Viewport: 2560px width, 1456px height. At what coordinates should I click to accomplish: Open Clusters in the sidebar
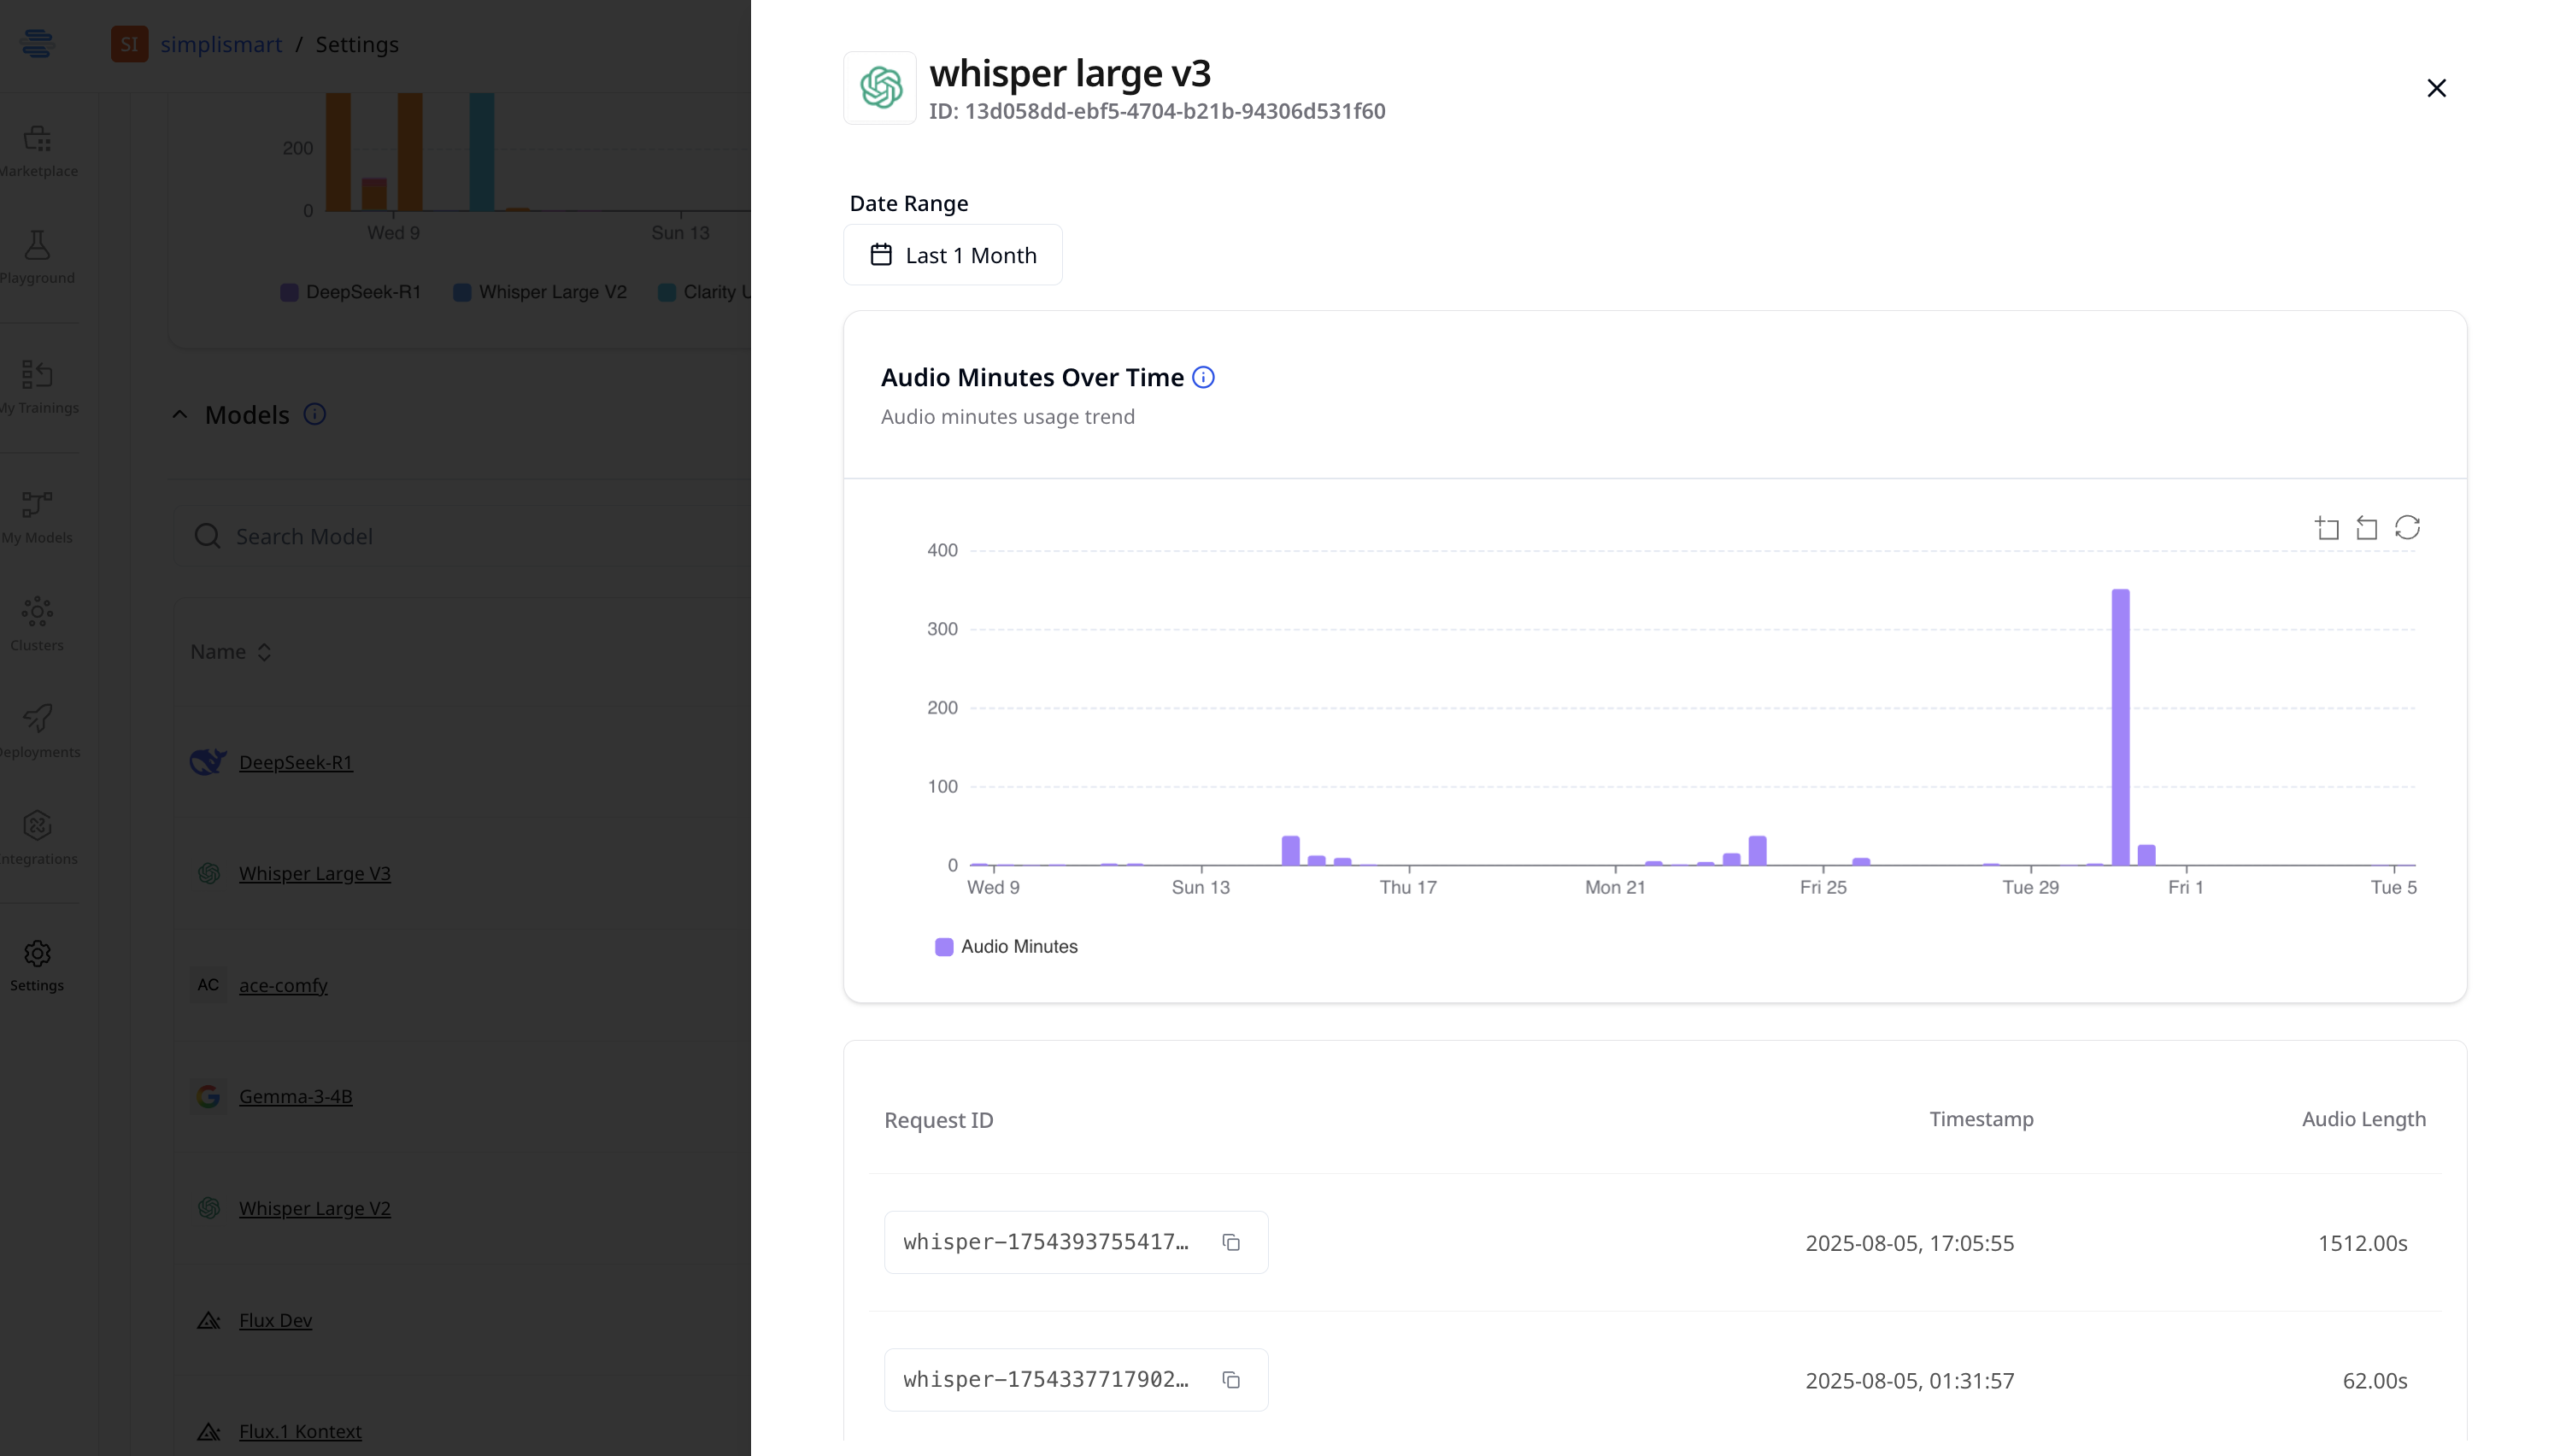(37, 625)
